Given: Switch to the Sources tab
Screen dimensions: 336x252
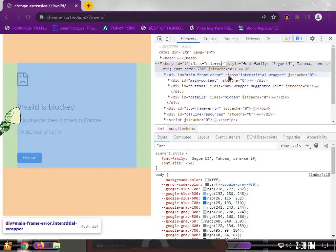Looking at the screenshot, I should coord(231,39).
